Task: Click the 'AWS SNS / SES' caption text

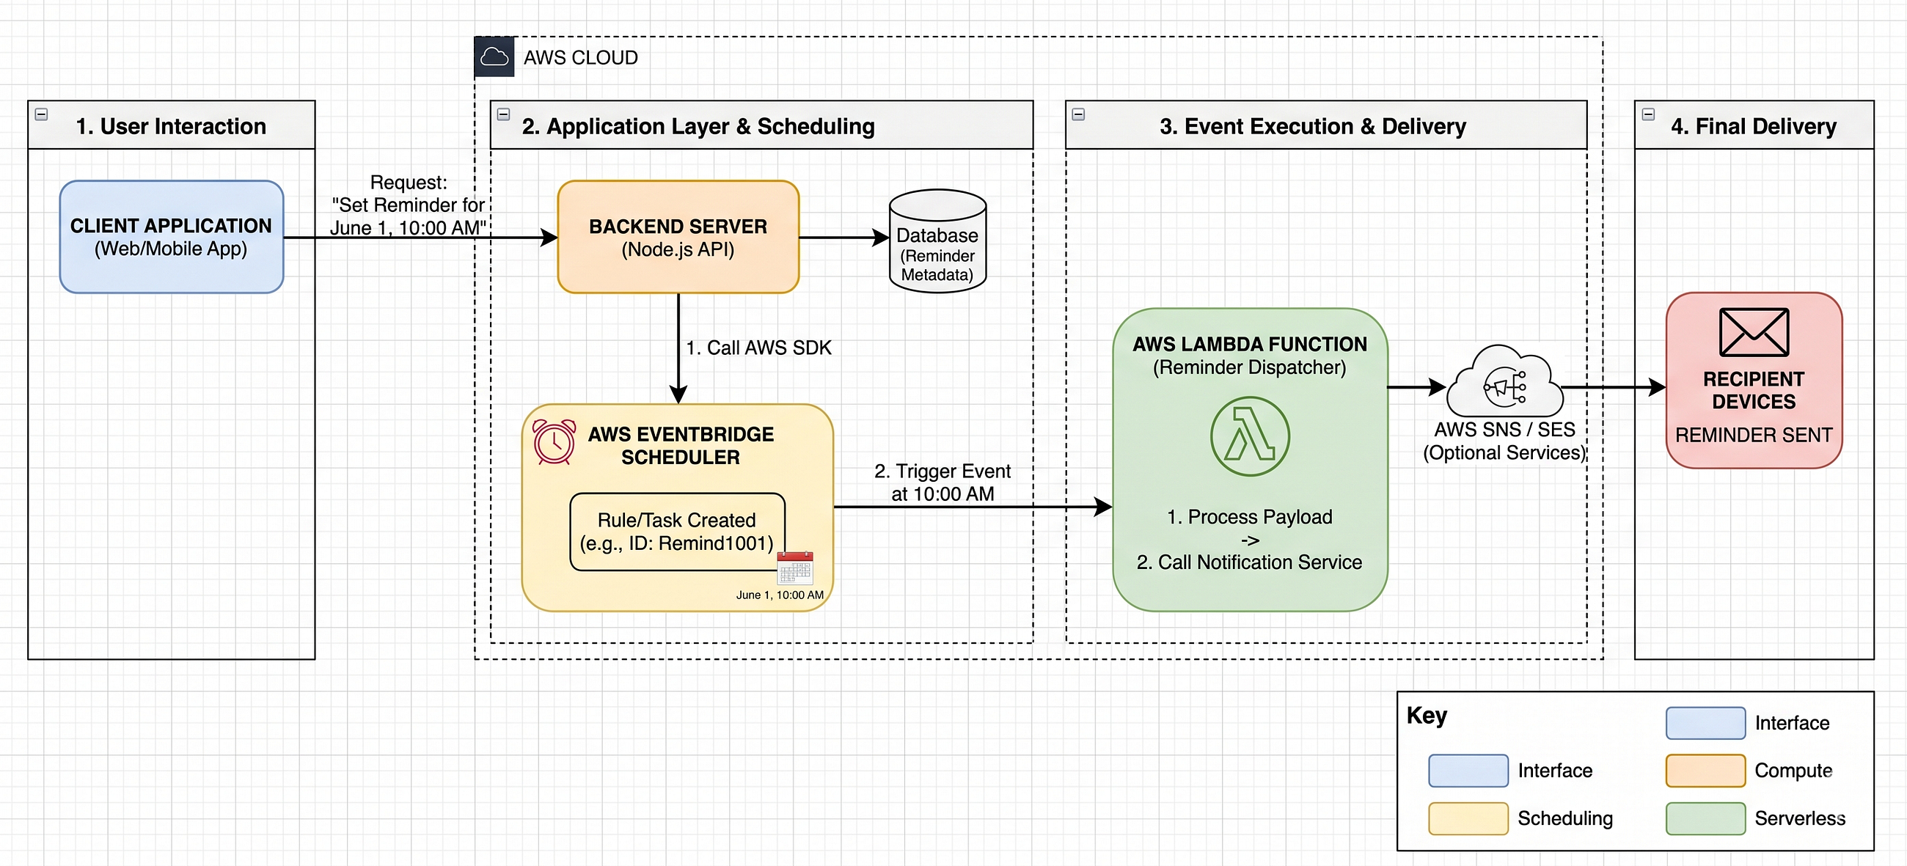Action: 1505,430
